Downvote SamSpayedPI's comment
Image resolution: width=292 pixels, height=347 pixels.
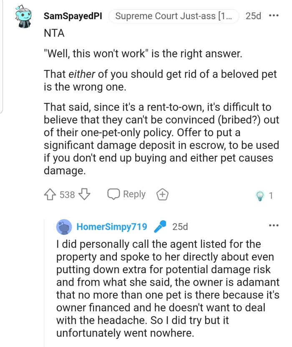[85, 195]
